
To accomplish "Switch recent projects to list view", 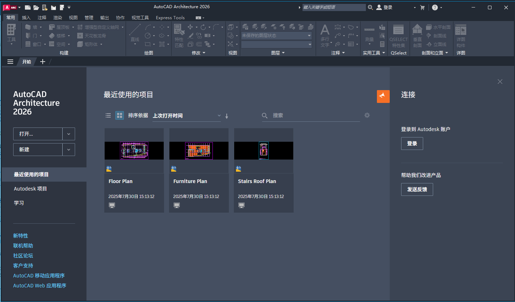I will click(x=108, y=115).
